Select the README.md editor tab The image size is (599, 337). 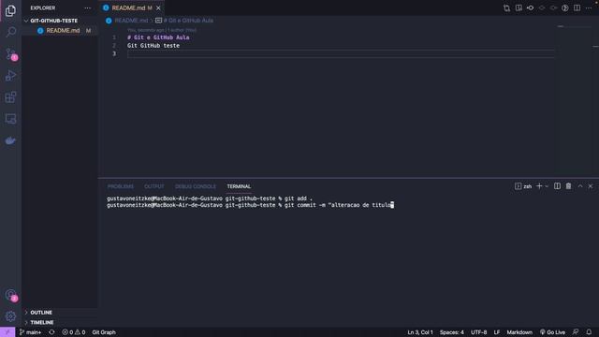point(131,8)
